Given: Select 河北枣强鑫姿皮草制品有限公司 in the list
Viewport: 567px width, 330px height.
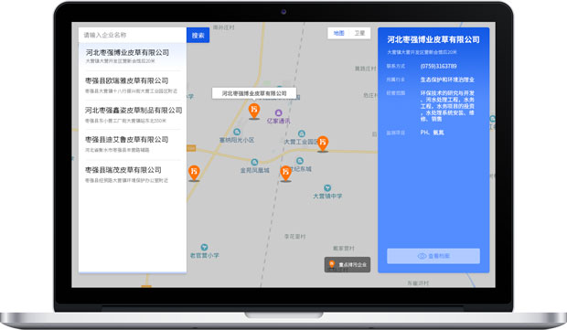Looking at the screenshot, I should [133, 114].
